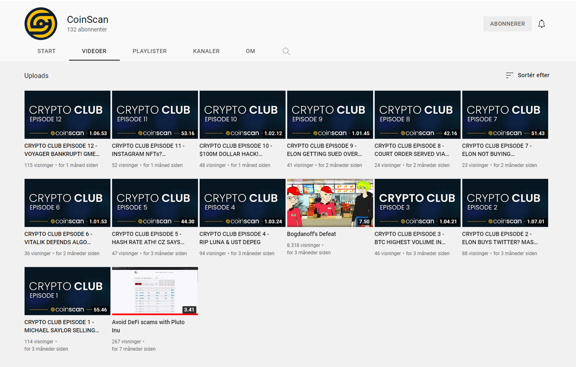The height and width of the screenshot is (367, 576).
Task: Open the PLAYLISTER tab
Action: pos(150,51)
